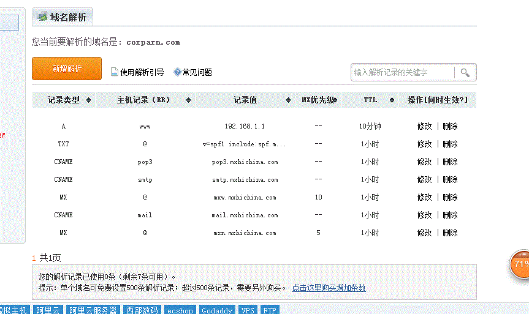This screenshot has width=529, height=314.
Task: Open the 西部数码 bottom tag
Action: click(x=142, y=310)
